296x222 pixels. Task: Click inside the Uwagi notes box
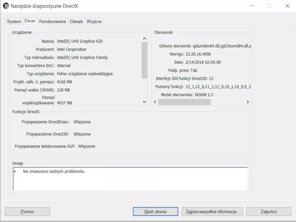(130, 179)
